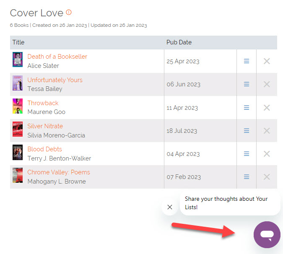
Task: Click the Throwback book cover thumbnail
Action: coord(18,106)
